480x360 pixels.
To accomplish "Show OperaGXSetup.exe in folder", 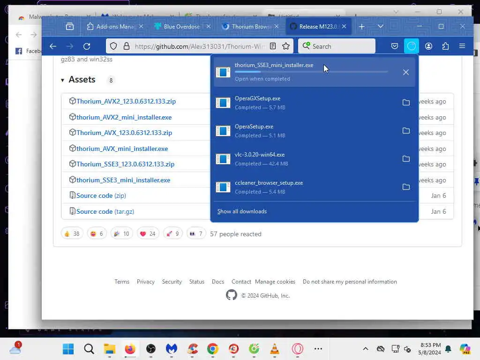I will click(406, 103).
